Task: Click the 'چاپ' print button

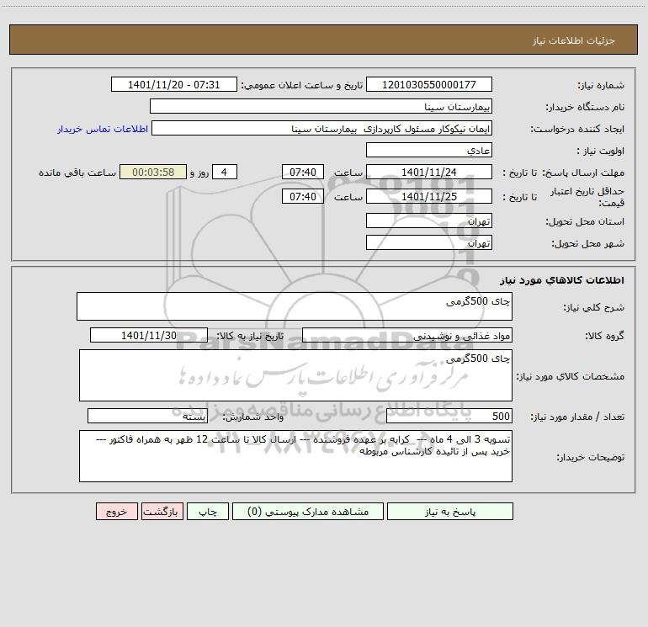Action: click(x=208, y=511)
